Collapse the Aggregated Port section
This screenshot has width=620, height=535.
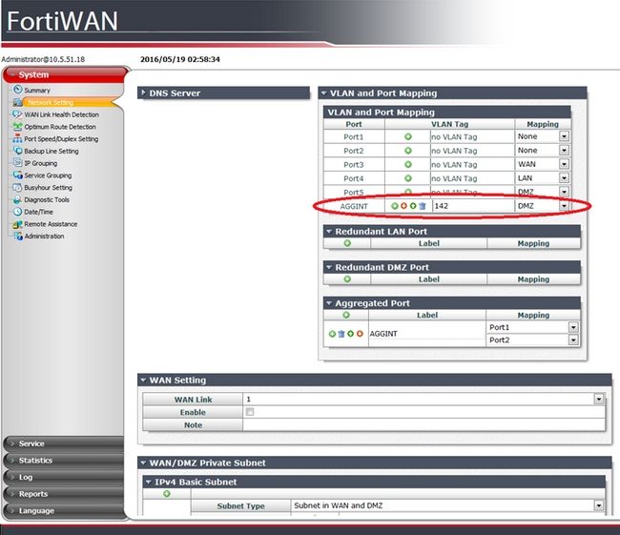[x=329, y=303]
